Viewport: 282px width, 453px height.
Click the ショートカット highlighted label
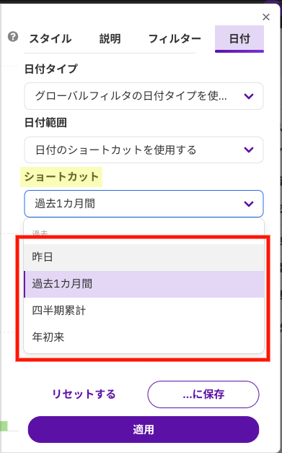click(61, 177)
